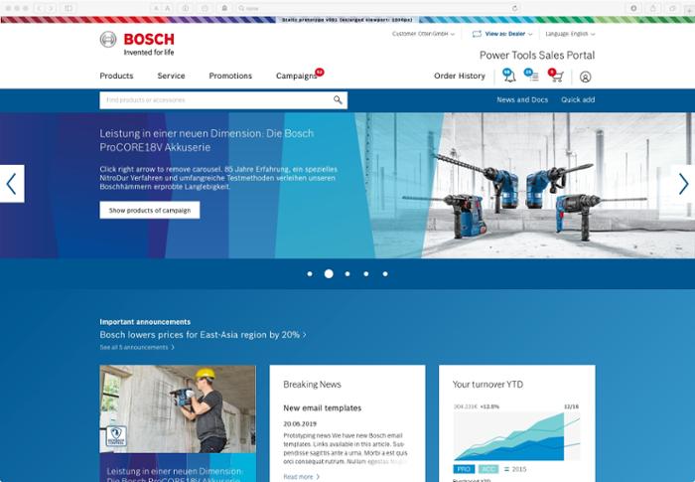
Task: Click the browser tabs overview icon
Action: (x=672, y=8)
